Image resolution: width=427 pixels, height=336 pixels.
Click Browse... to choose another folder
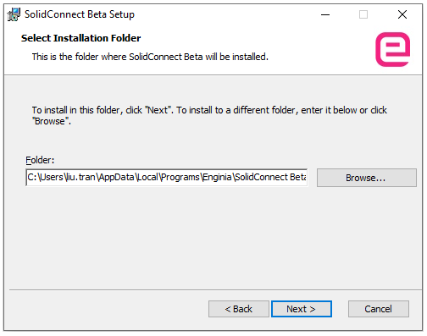[367, 178]
